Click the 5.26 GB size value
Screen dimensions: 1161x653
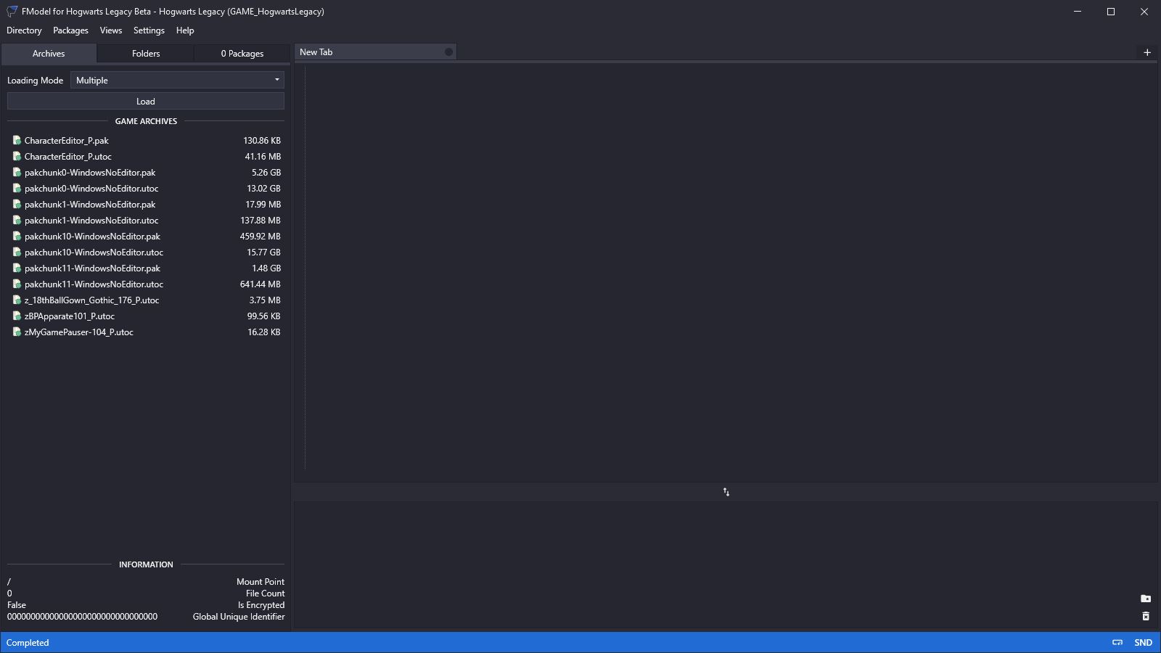pyautogui.click(x=266, y=173)
